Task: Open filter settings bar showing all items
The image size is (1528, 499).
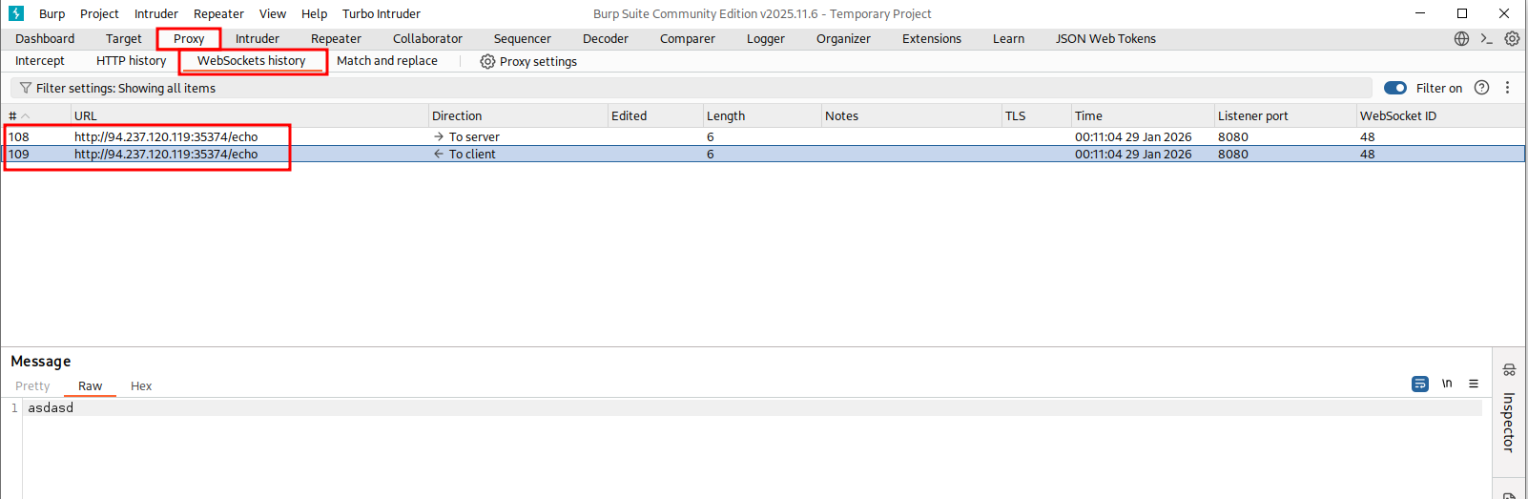Action: click(x=124, y=88)
